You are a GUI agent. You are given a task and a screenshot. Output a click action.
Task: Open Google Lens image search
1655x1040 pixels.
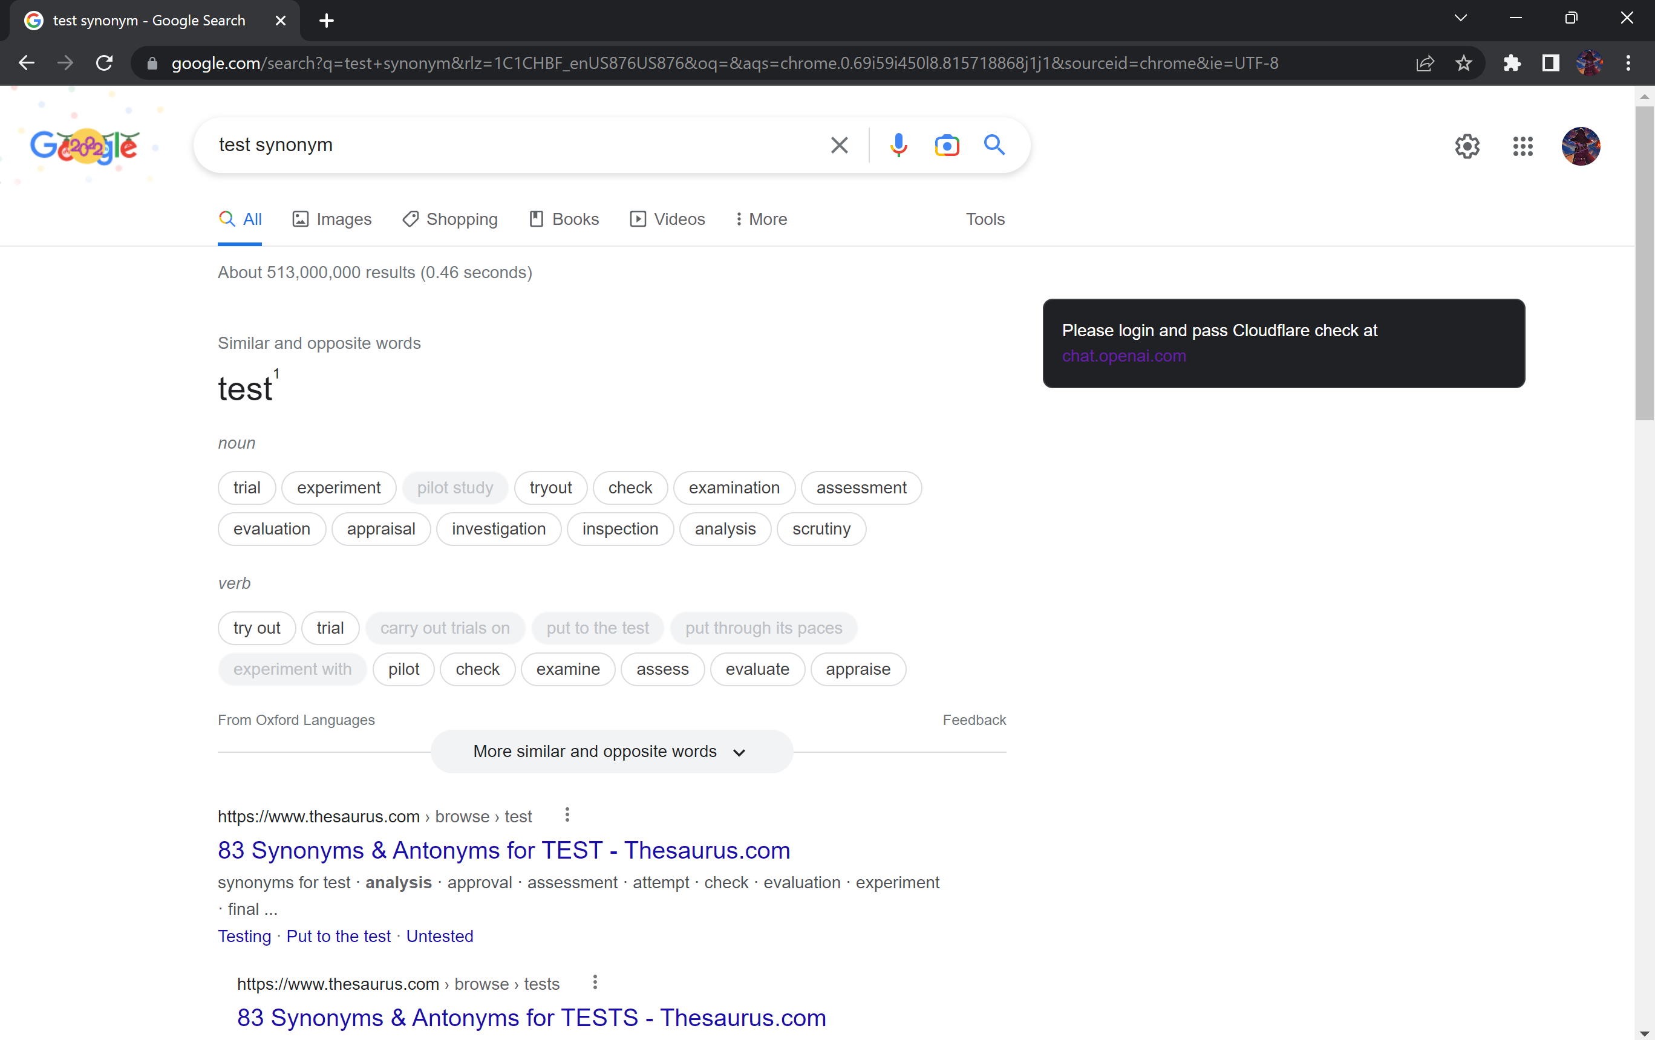947,145
